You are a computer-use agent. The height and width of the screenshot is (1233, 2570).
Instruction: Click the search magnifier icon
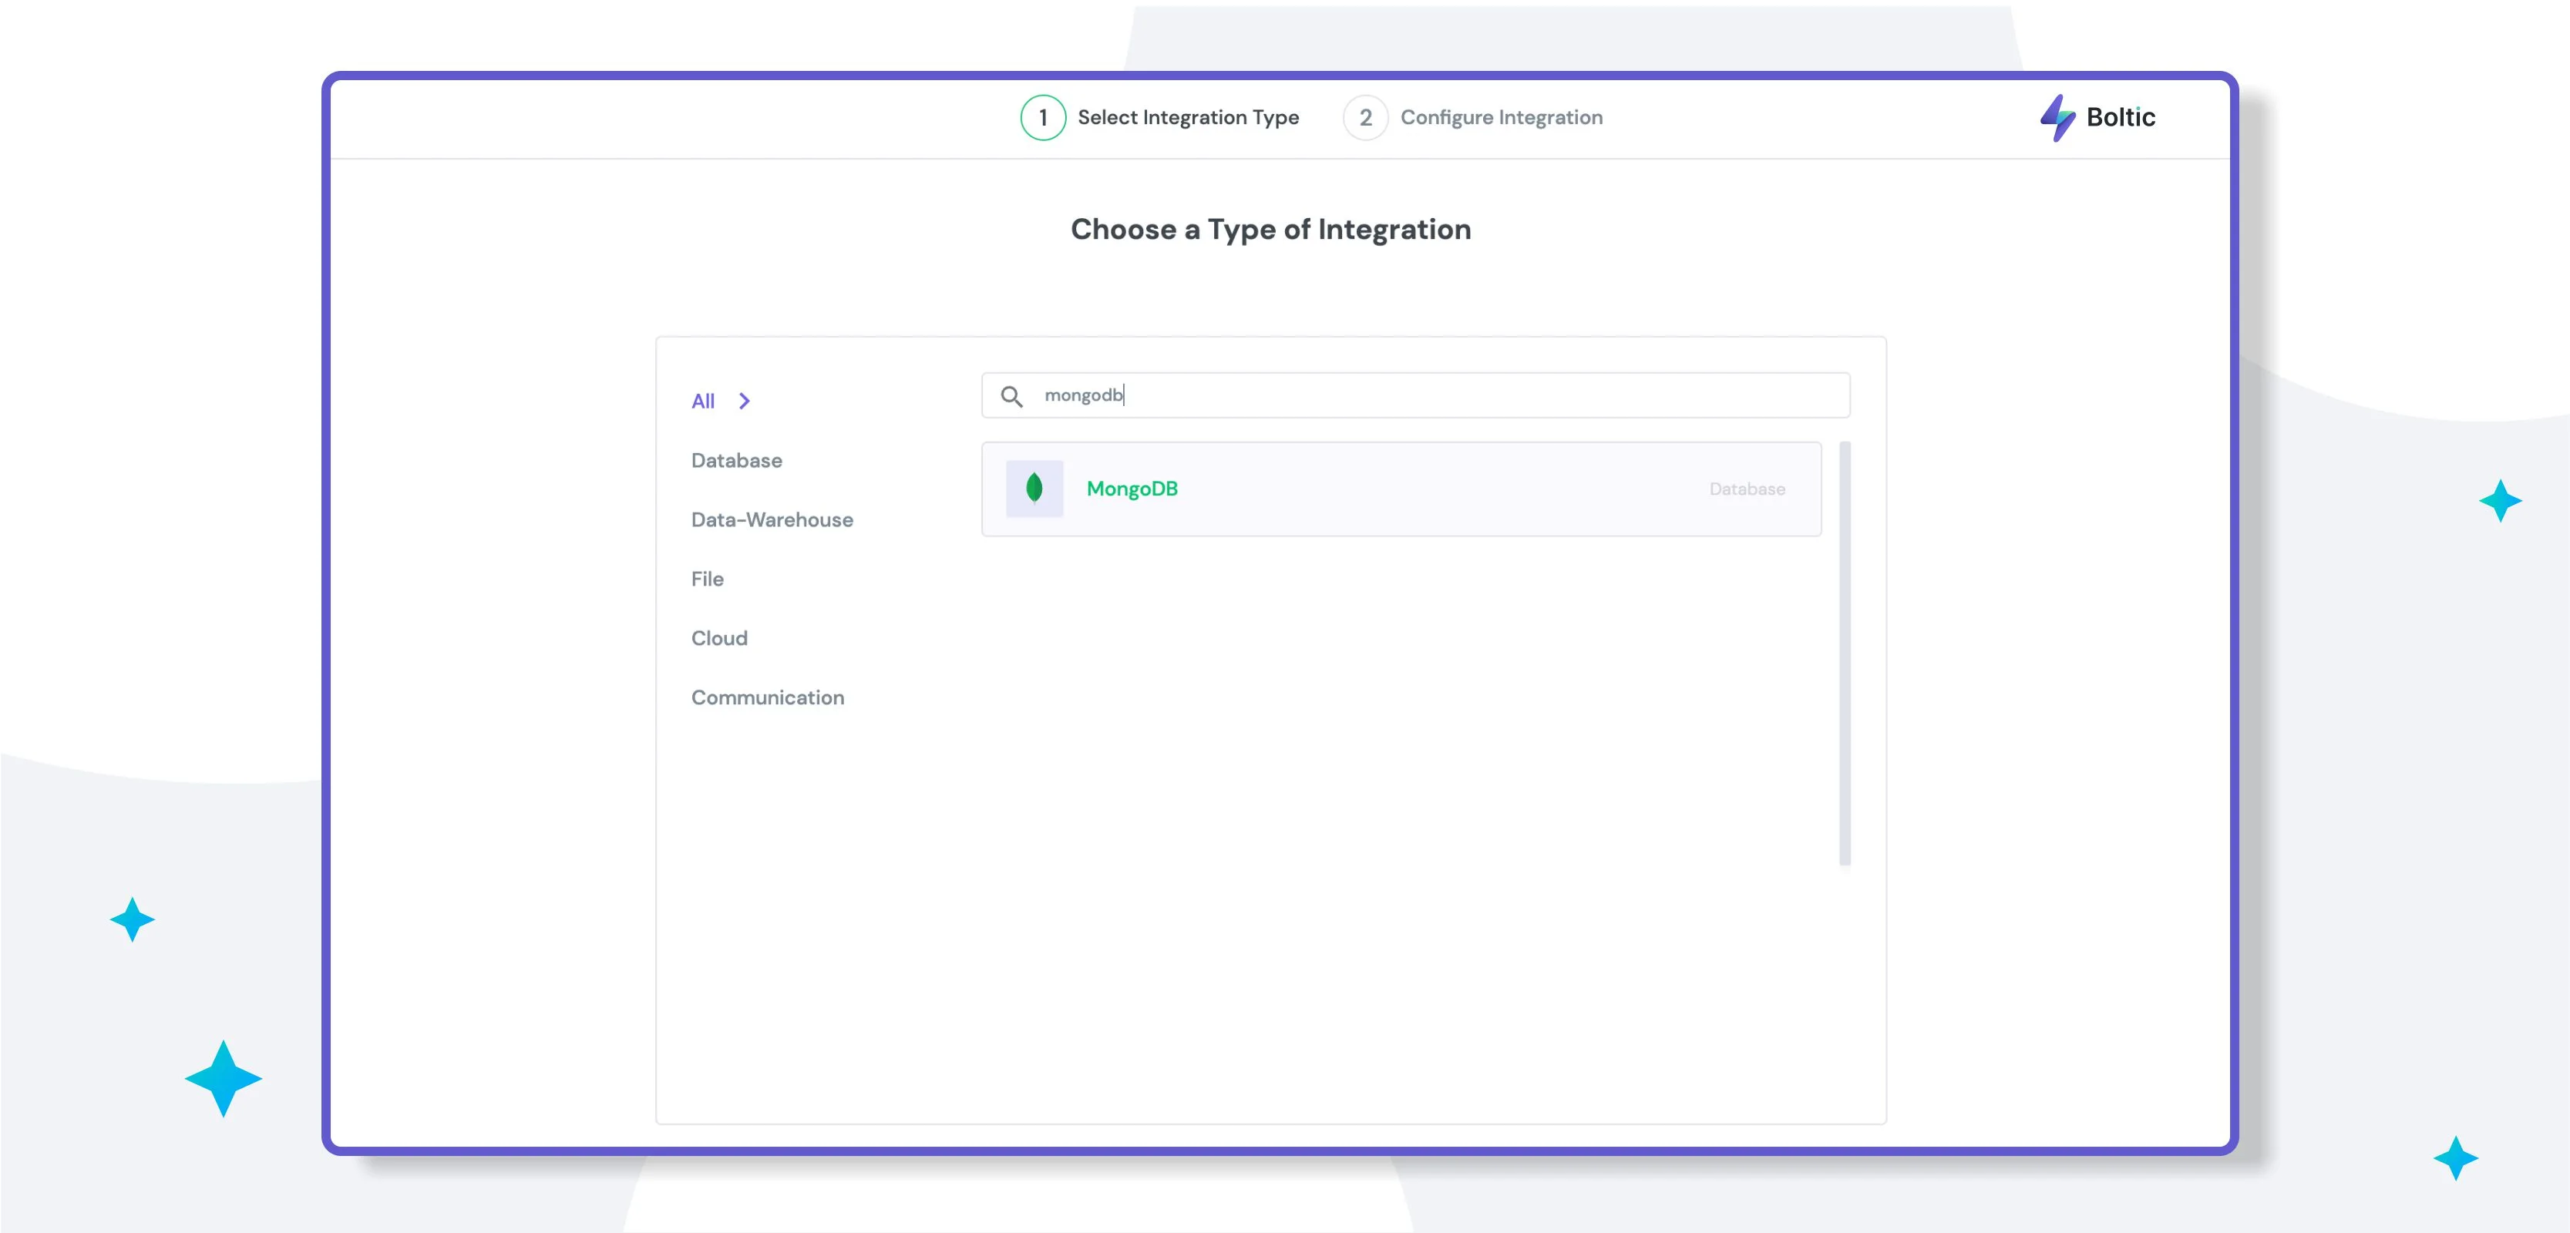pyautogui.click(x=1011, y=396)
